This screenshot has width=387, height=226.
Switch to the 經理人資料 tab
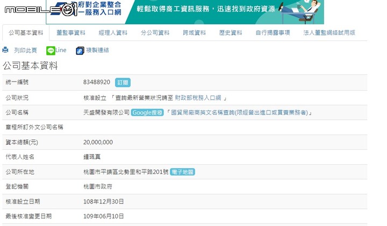coord(113,33)
